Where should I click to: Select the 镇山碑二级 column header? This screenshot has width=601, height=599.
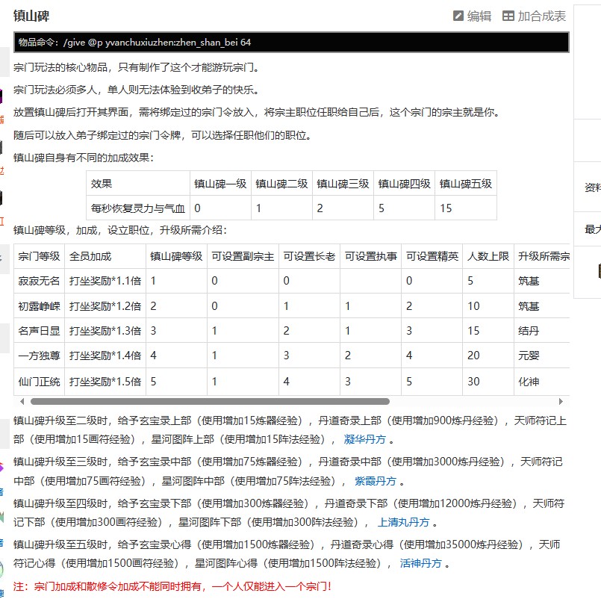click(281, 184)
